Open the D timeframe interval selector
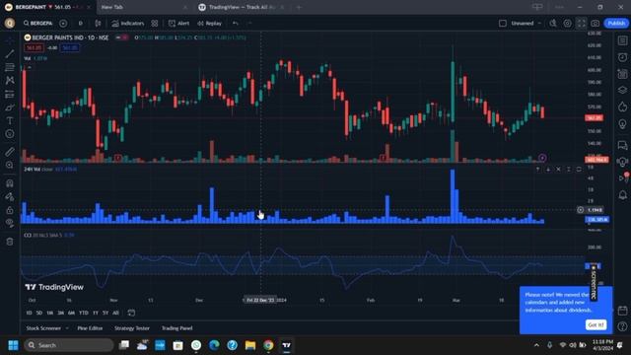This screenshot has width=631, height=355. click(81, 24)
